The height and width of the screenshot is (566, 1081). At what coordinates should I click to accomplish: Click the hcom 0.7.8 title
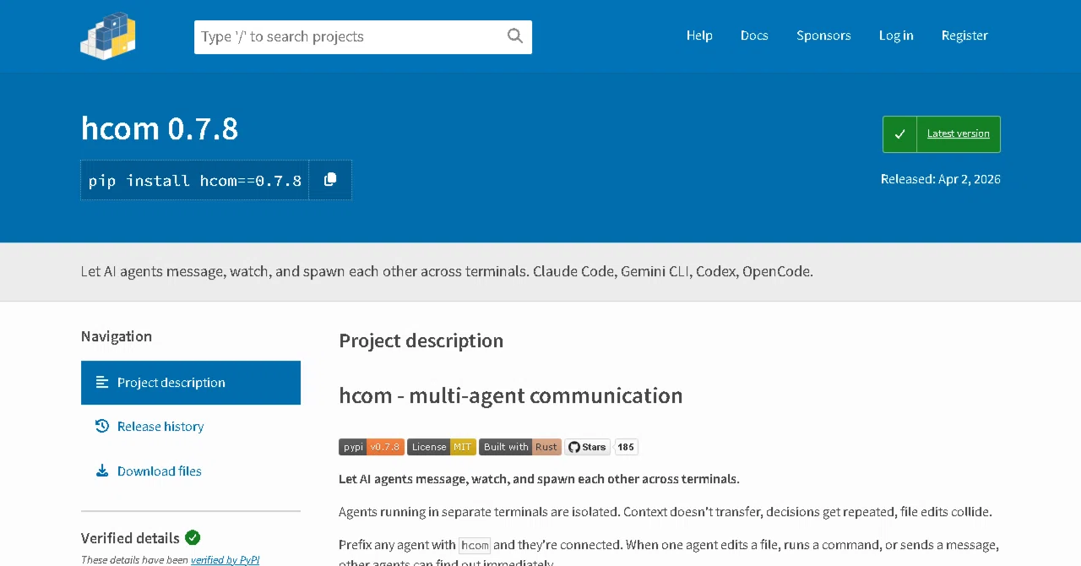[x=160, y=128]
